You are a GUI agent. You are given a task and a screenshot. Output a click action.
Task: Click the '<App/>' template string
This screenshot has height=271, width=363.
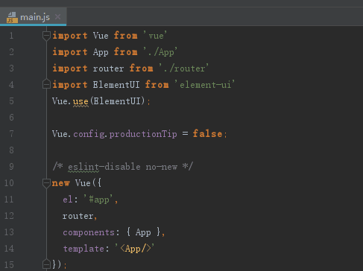click(x=135, y=249)
